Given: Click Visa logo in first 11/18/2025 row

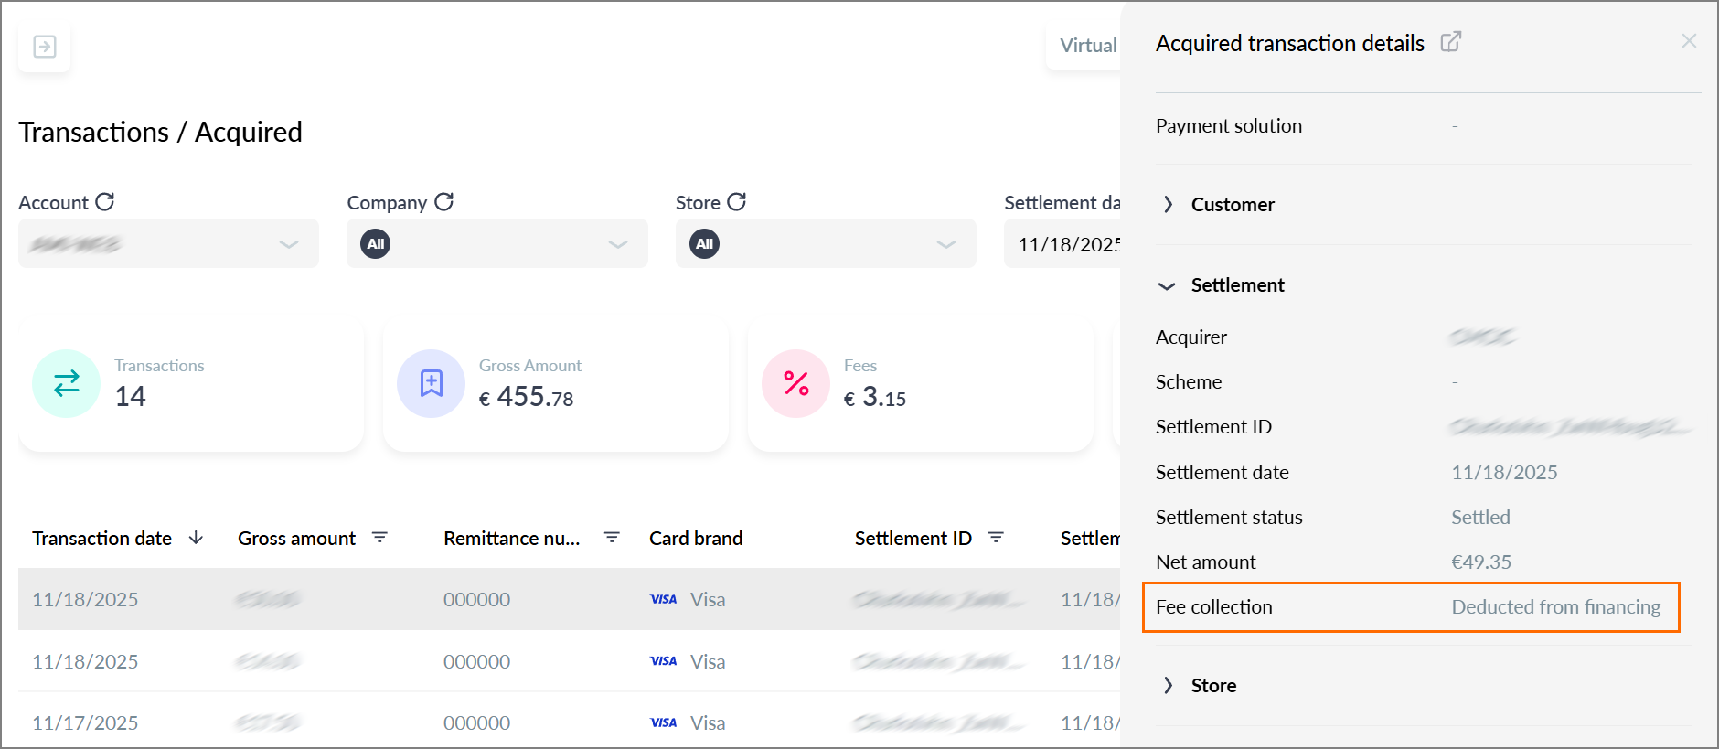Looking at the screenshot, I should pyautogui.click(x=664, y=600).
